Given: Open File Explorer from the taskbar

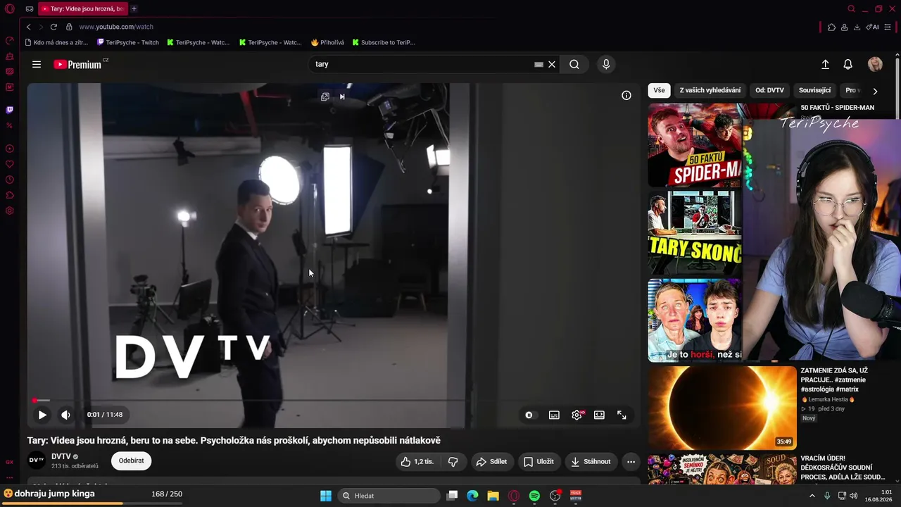Looking at the screenshot, I should 493,496.
